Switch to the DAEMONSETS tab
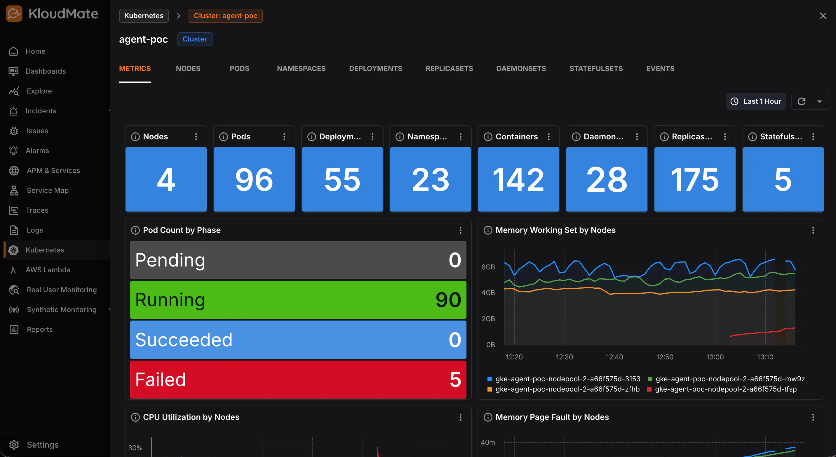Image resolution: width=836 pixels, height=457 pixels. 521,69
